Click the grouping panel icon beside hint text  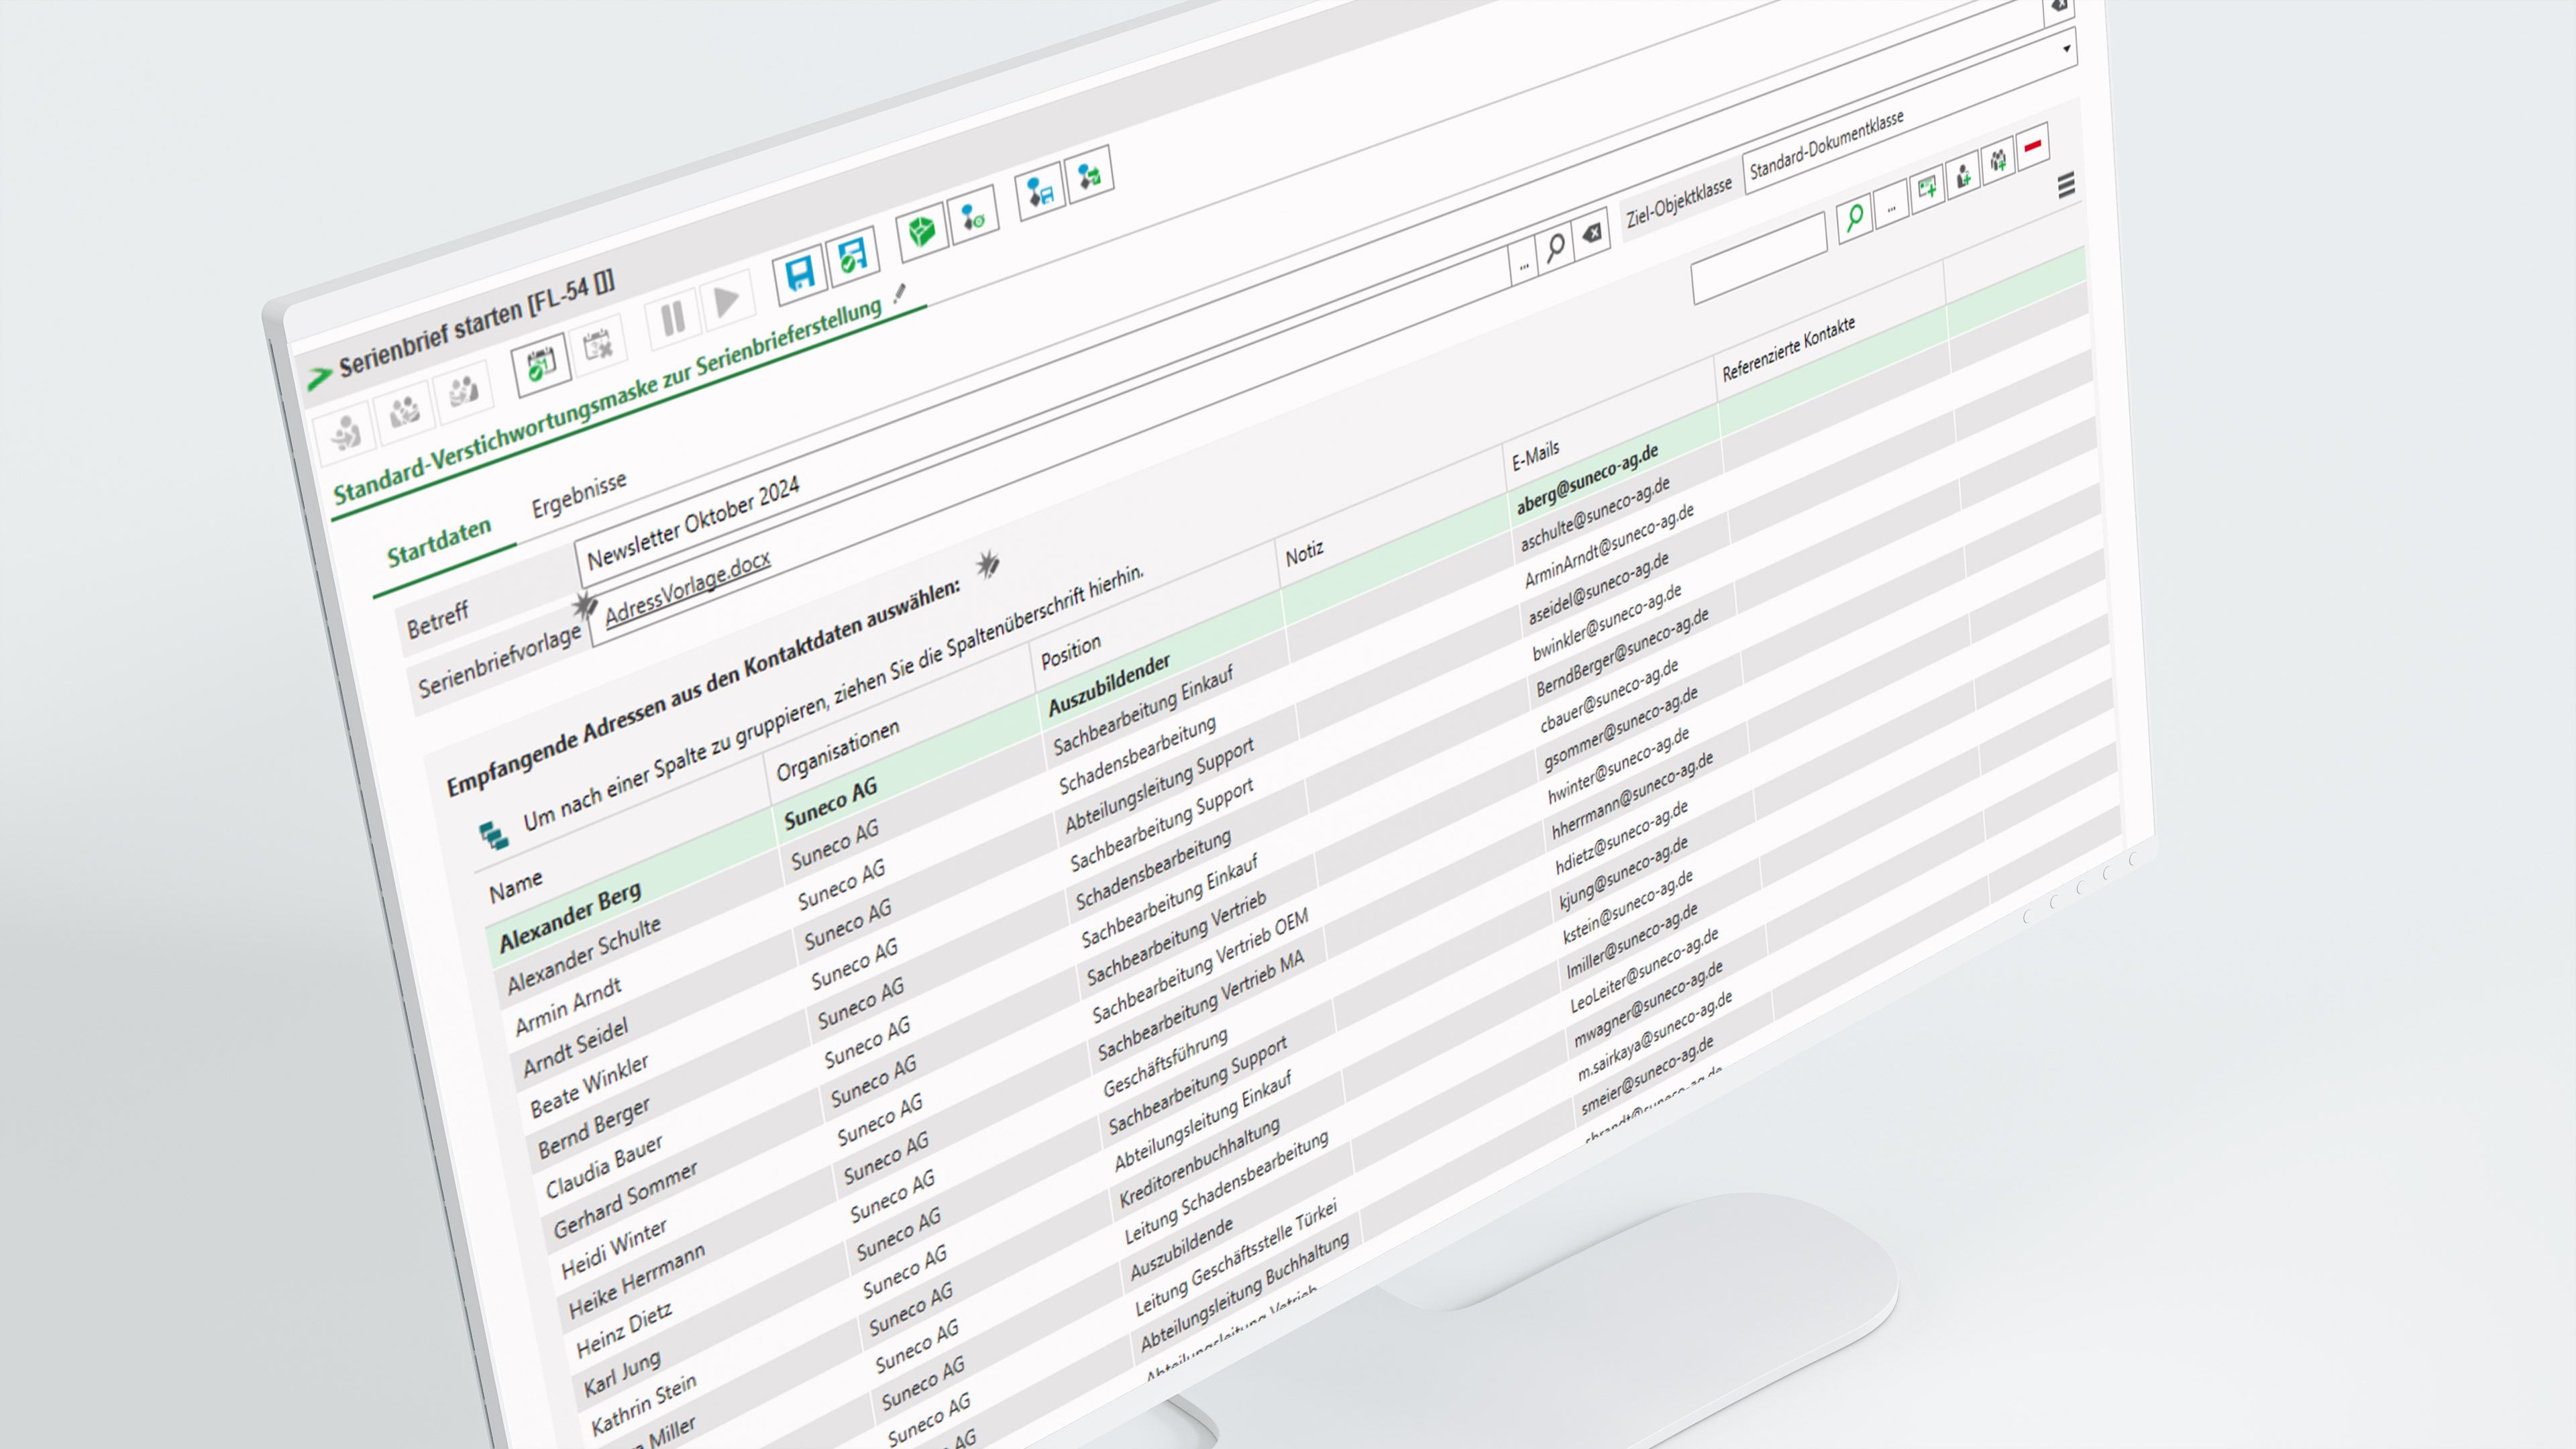click(493, 835)
